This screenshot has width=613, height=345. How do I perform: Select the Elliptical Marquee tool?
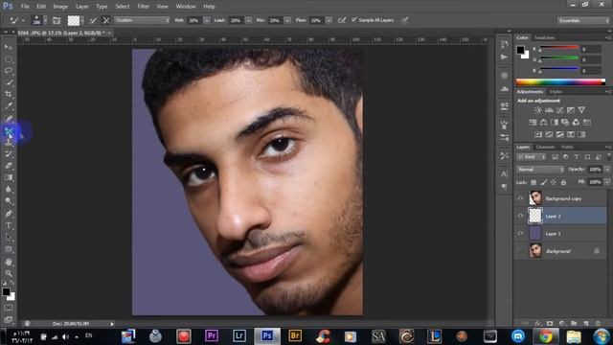(x=9, y=59)
